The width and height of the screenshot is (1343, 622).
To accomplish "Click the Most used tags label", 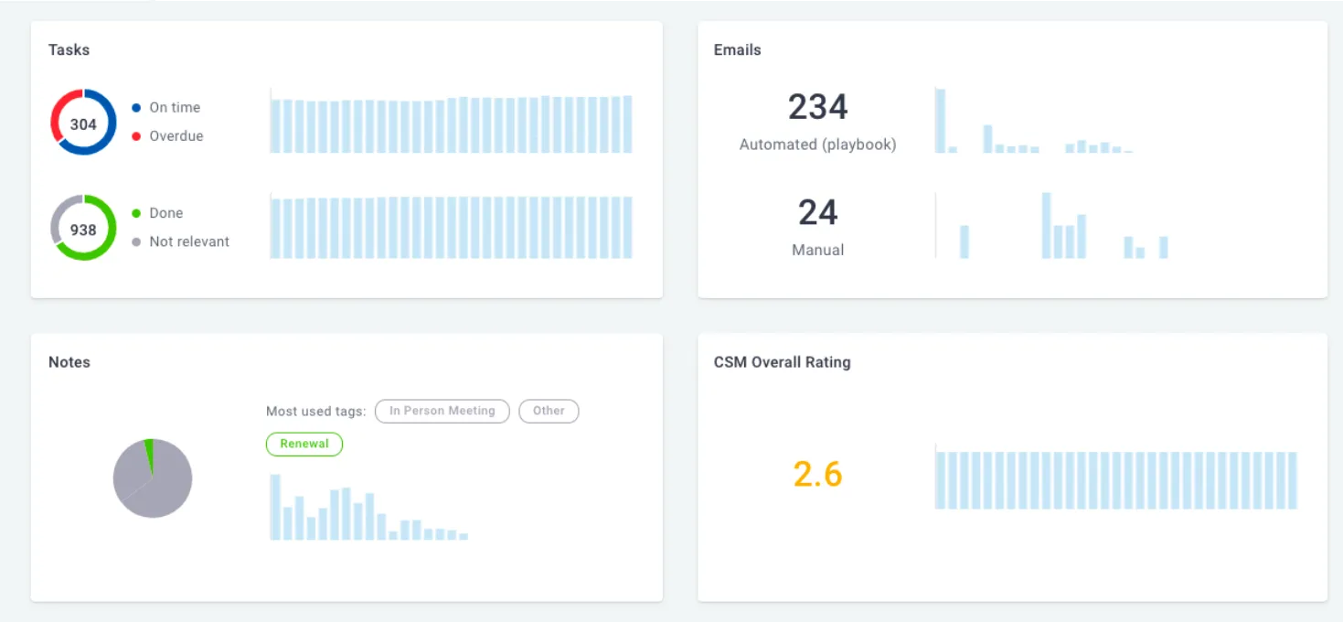I will click(x=315, y=412).
